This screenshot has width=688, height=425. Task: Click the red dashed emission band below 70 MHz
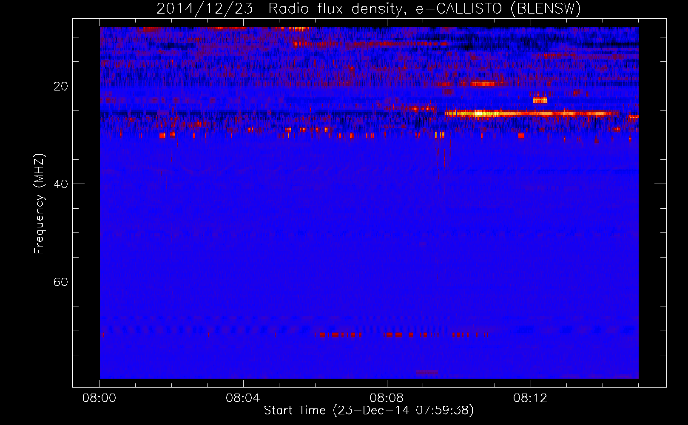click(401, 335)
